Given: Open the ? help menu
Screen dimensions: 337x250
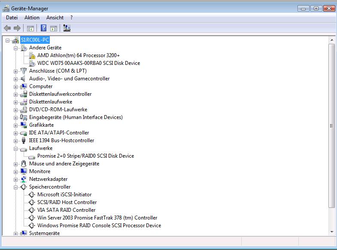Looking at the screenshot, I should point(71,18).
